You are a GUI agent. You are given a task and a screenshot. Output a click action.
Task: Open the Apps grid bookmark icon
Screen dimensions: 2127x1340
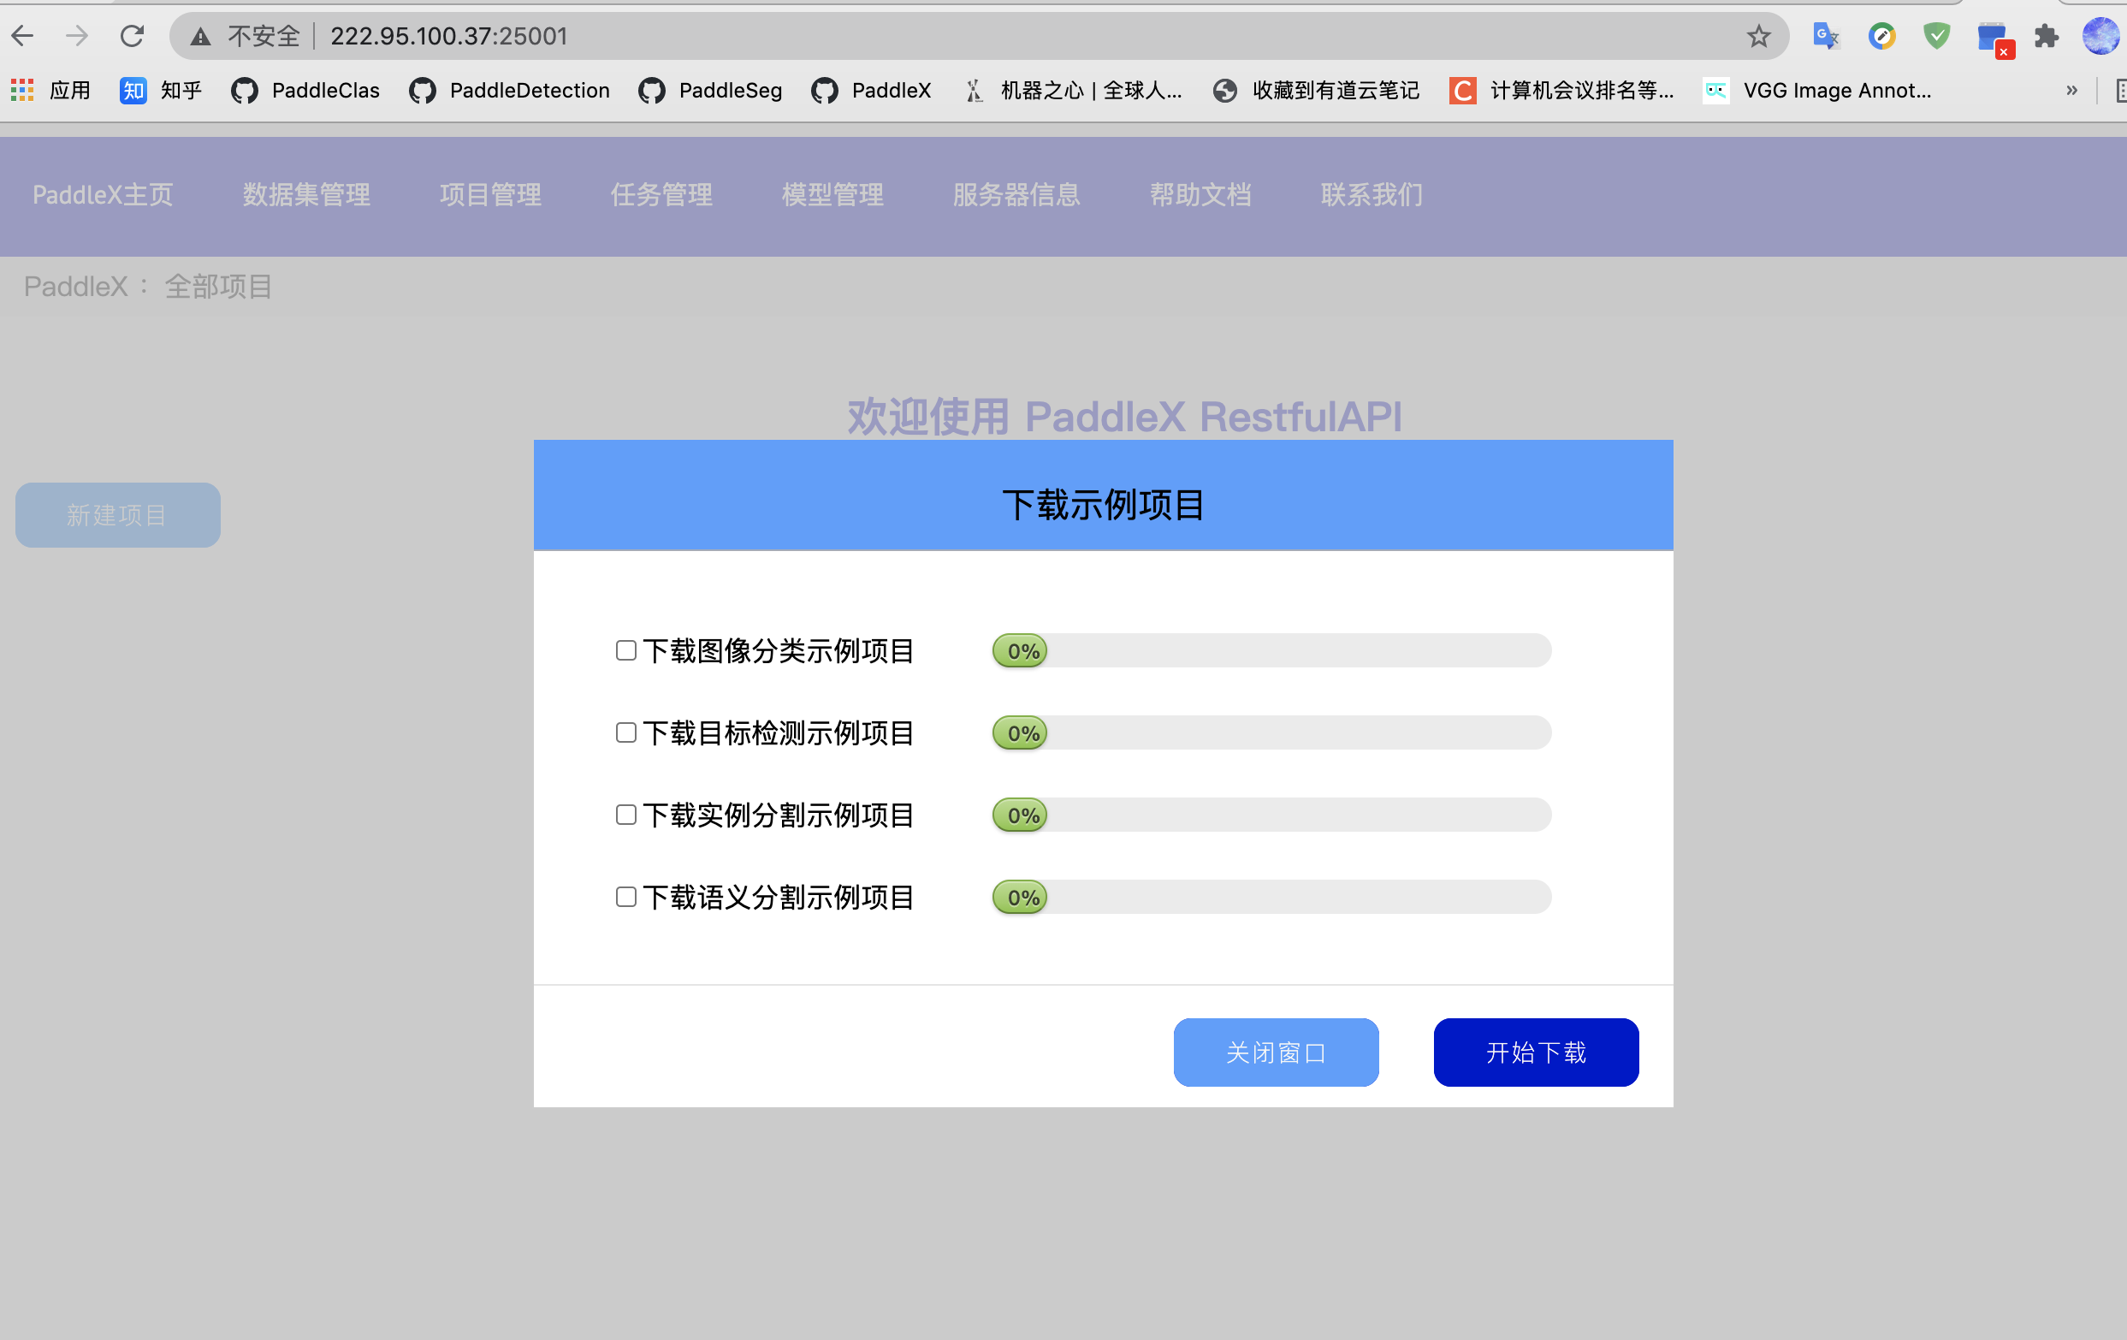click(22, 90)
